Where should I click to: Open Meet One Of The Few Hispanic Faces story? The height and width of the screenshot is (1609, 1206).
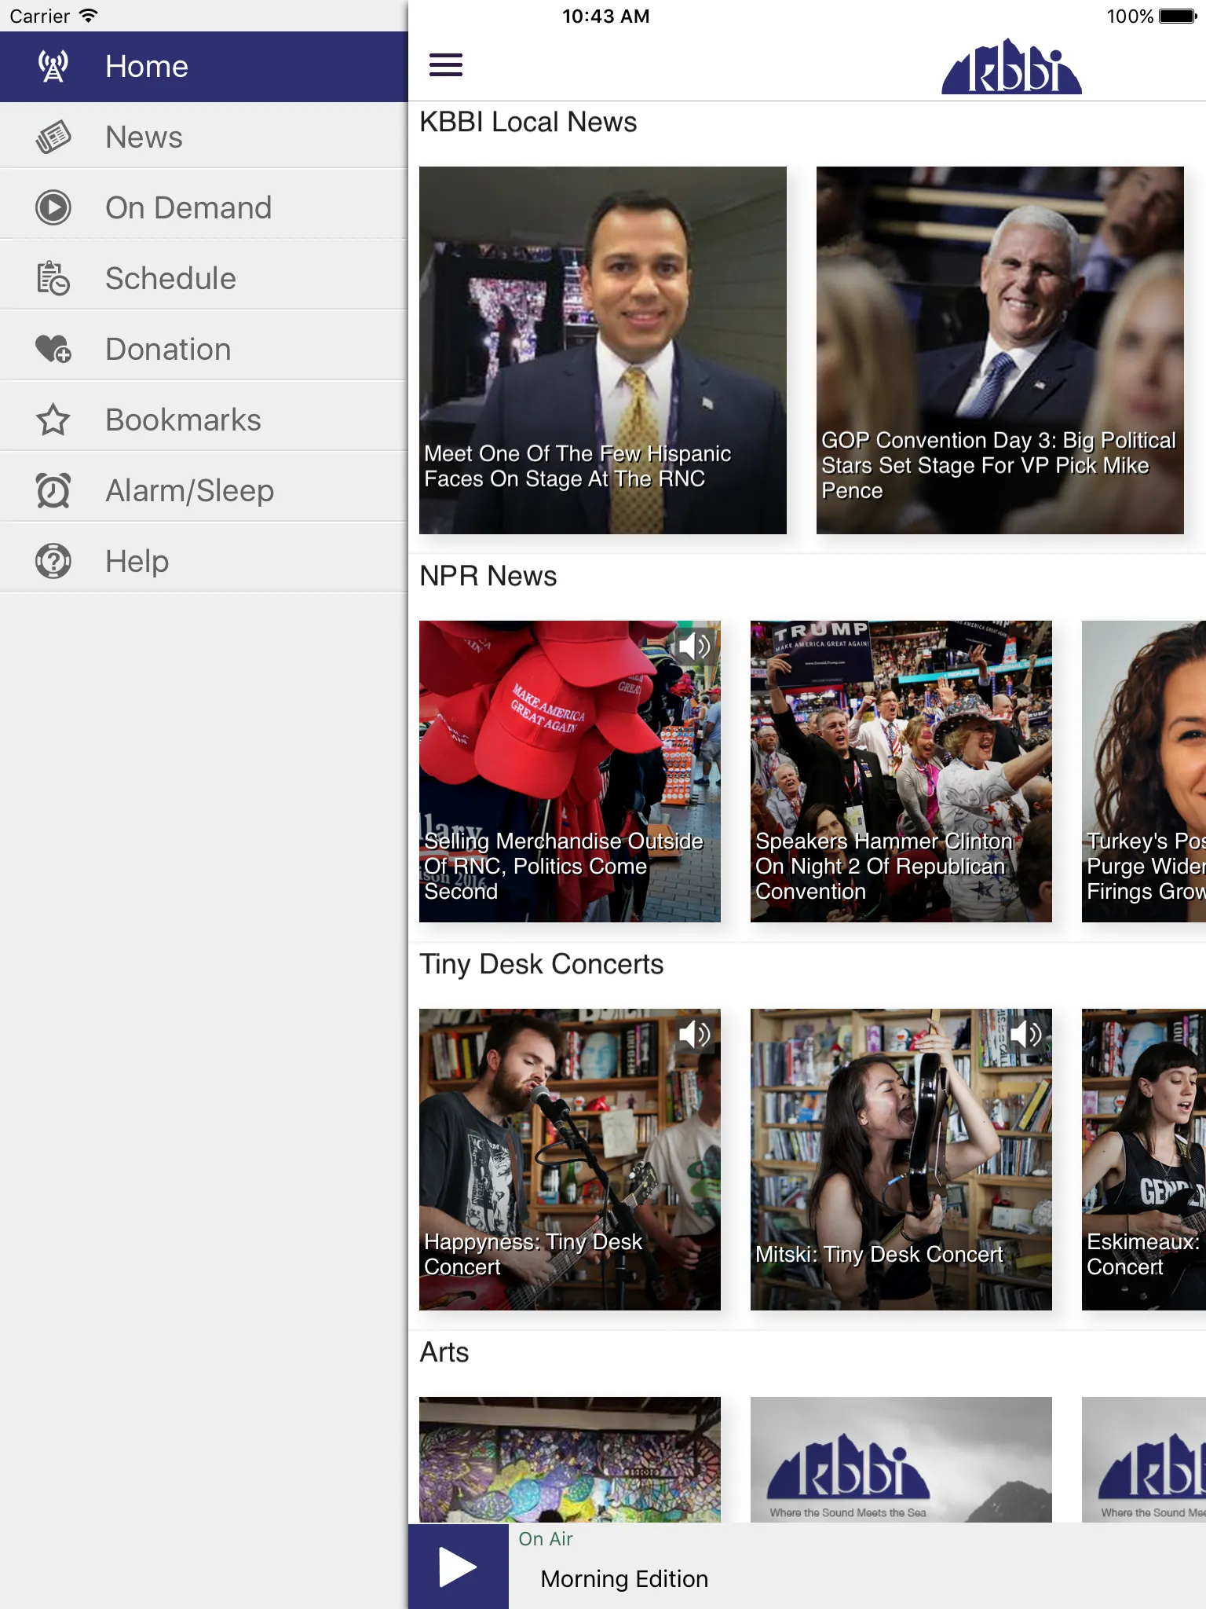(603, 350)
